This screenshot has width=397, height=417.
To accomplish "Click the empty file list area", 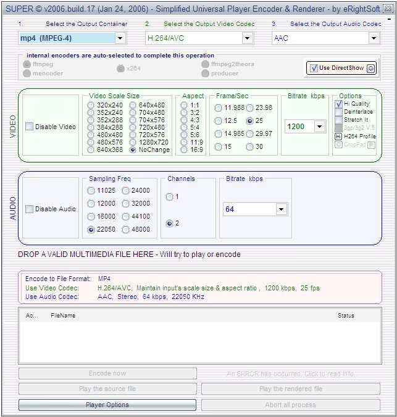I will click(200, 342).
